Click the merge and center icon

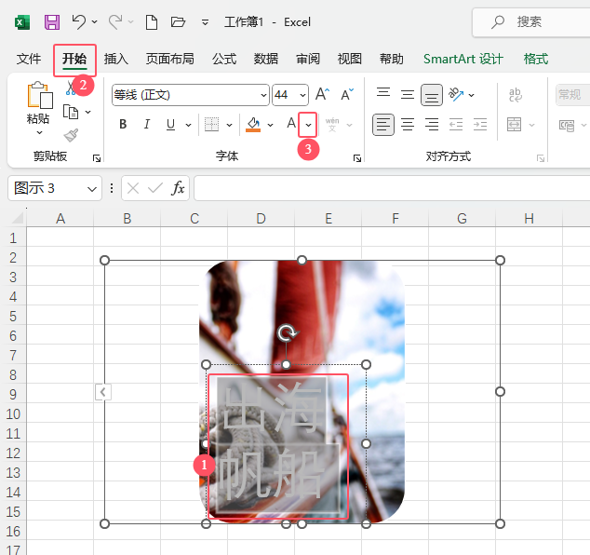point(515,124)
